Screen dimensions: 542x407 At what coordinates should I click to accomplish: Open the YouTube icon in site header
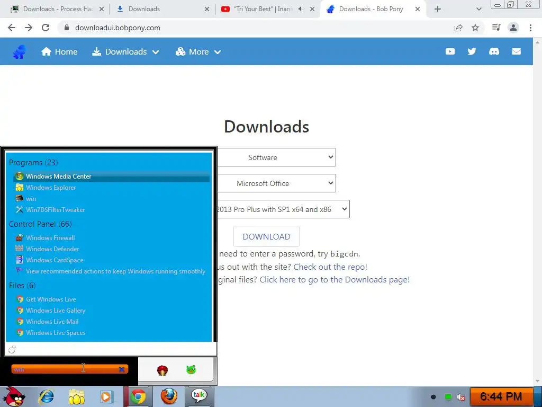point(450,51)
